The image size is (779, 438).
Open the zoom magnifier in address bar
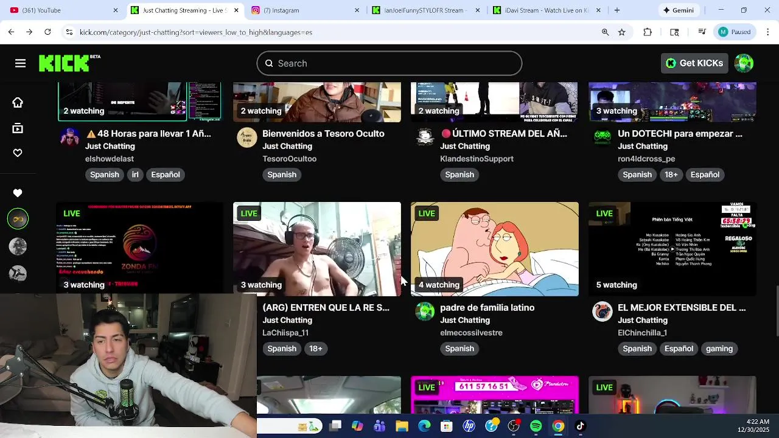pyautogui.click(x=605, y=32)
